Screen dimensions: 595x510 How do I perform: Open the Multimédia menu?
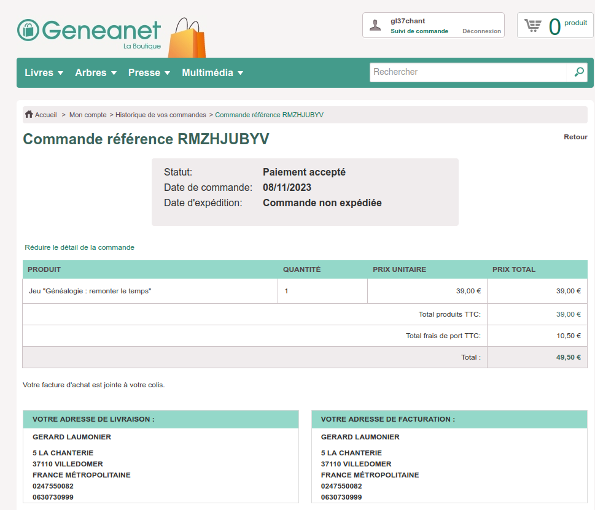tap(212, 73)
